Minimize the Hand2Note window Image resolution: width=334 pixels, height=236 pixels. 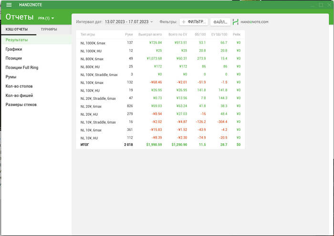[x=312, y=5]
